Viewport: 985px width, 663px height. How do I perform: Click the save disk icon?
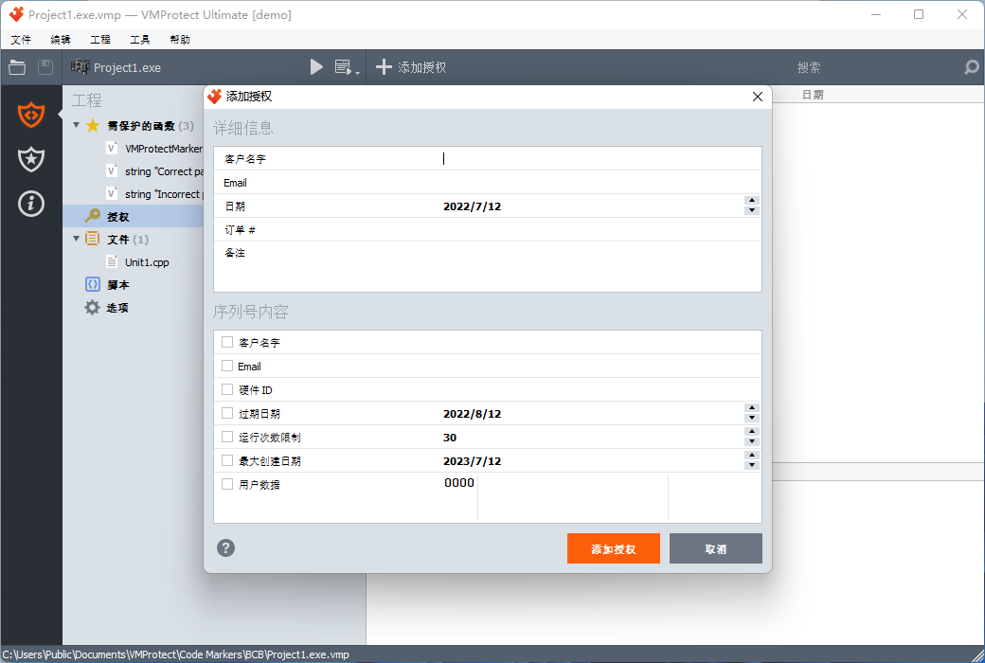(x=45, y=67)
